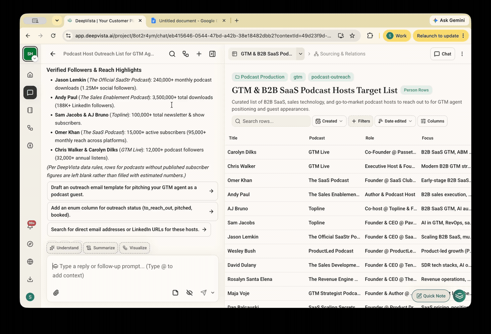
Task: Go back with the chat panel arrow
Action: point(53,54)
